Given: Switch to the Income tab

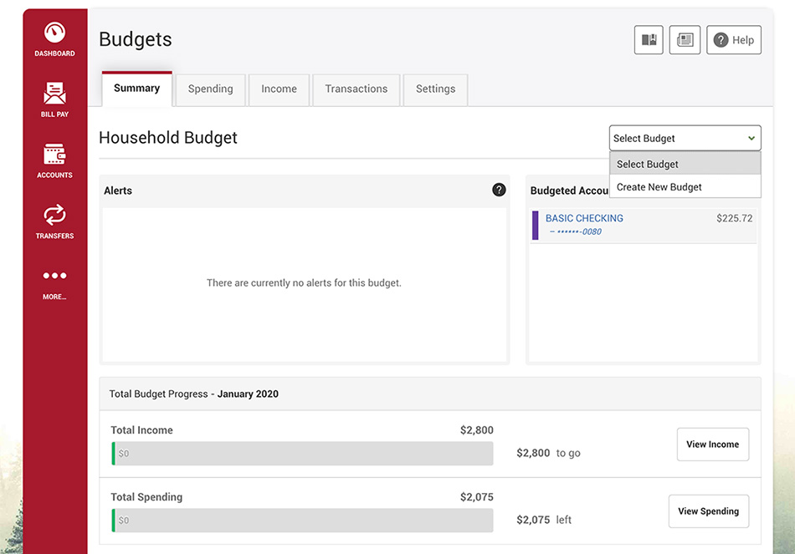Looking at the screenshot, I should (279, 89).
